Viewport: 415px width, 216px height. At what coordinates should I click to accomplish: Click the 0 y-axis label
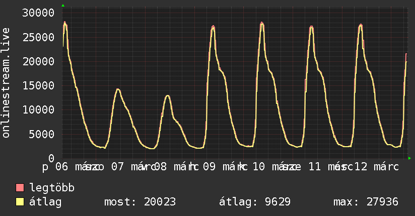pyautogui.click(x=51, y=158)
